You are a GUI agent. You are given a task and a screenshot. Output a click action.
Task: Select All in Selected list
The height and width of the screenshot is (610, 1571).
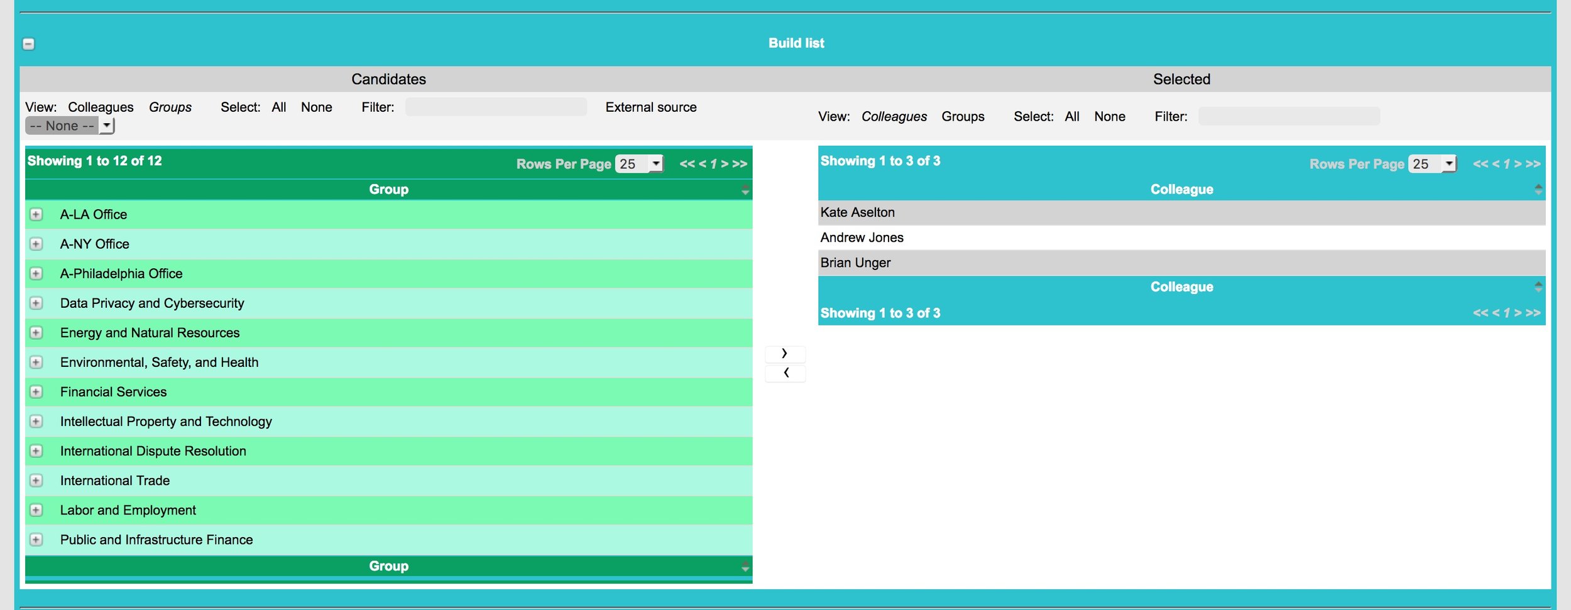coord(1072,117)
